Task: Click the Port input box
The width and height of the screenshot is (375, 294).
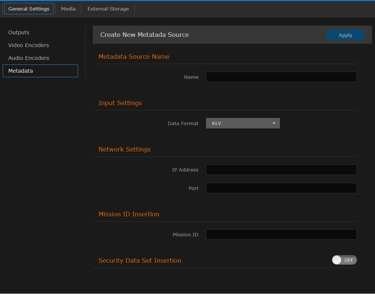Action: (281, 188)
